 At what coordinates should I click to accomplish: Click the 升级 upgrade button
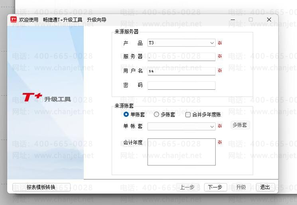[x=241, y=187]
